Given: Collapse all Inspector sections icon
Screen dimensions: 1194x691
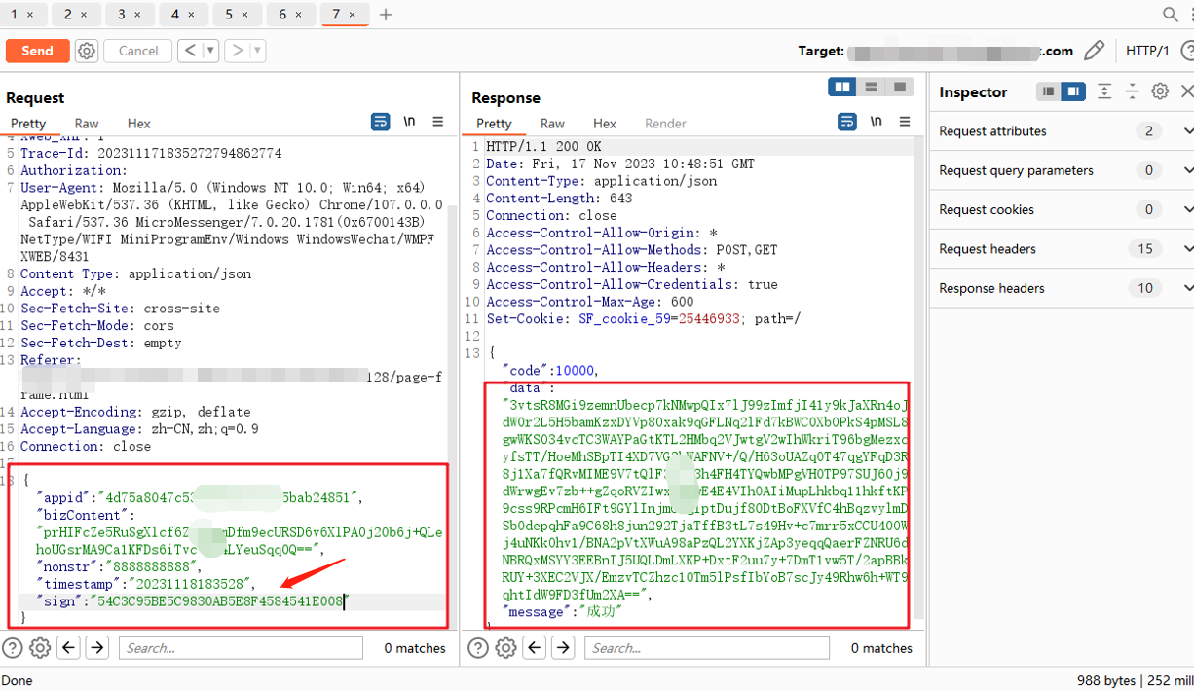Looking at the screenshot, I should 1132,91.
